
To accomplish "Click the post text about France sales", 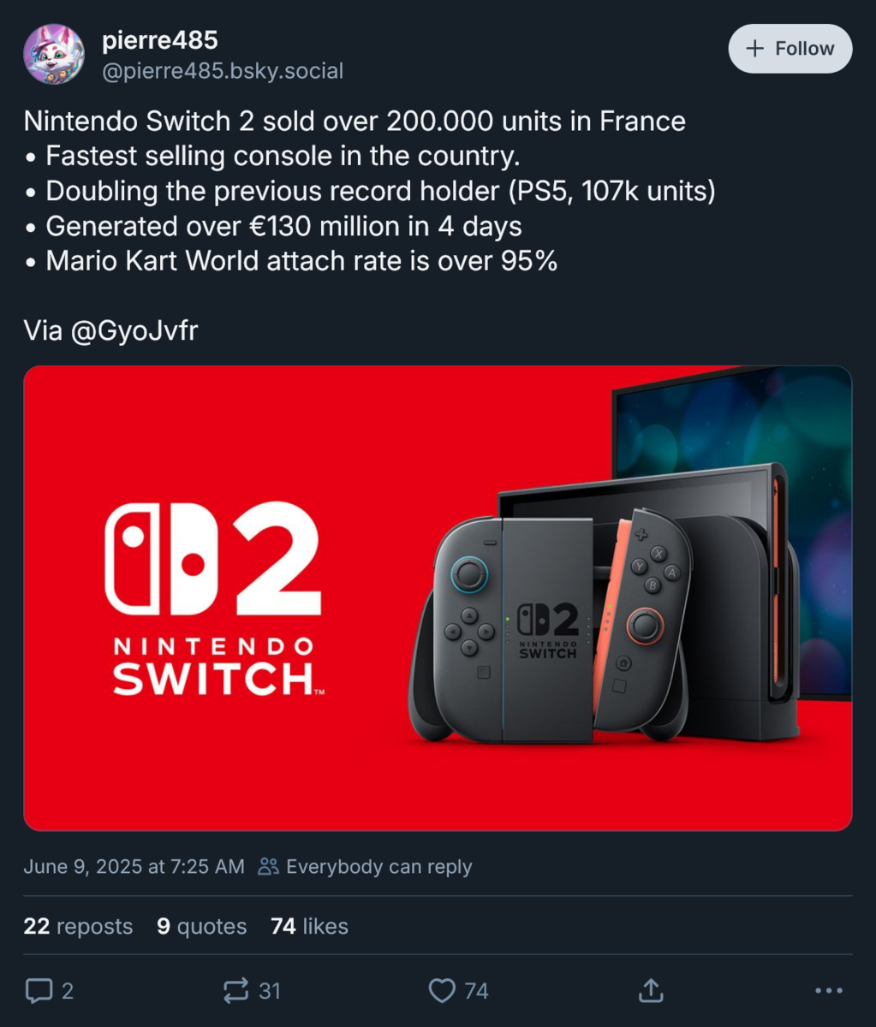I will coord(355,122).
